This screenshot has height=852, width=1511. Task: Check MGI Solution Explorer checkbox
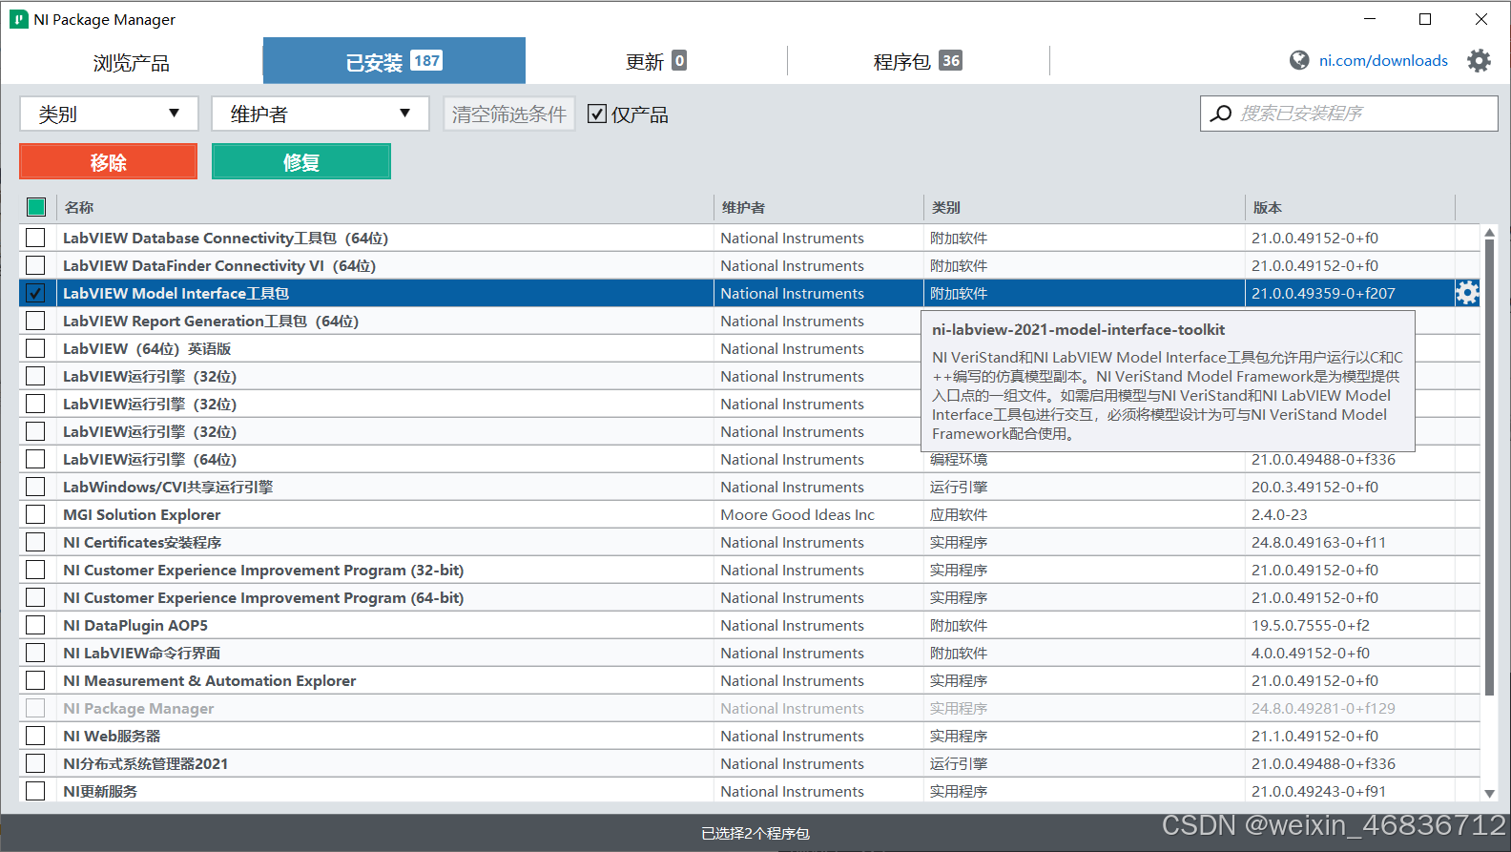pos(35,514)
